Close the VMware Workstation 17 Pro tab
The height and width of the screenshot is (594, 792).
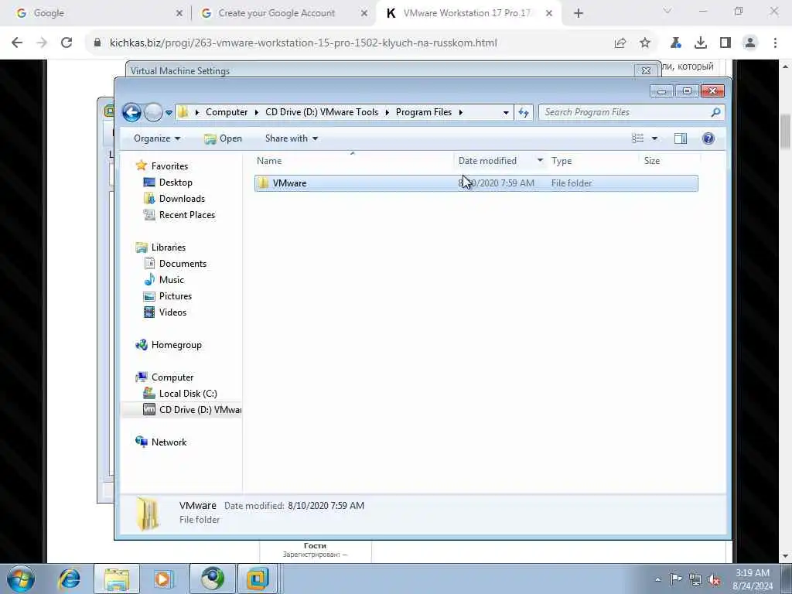[x=549, y=13]
